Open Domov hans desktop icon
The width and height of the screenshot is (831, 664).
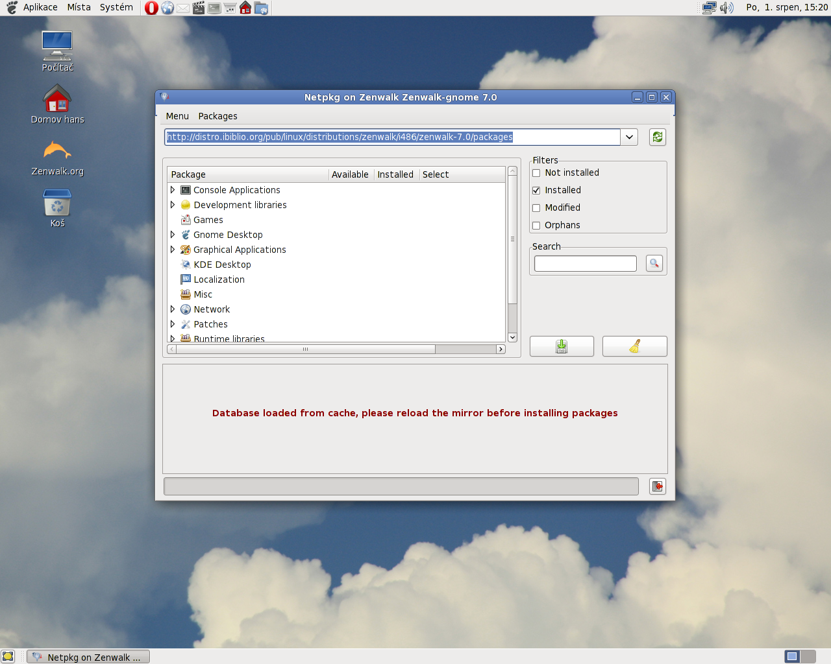[x=57, y=104]
